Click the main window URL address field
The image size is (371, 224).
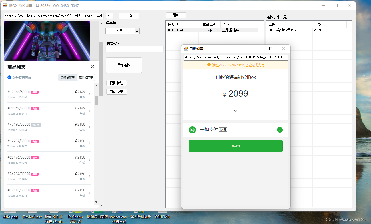pyautogui.click(x=54, y=16)
